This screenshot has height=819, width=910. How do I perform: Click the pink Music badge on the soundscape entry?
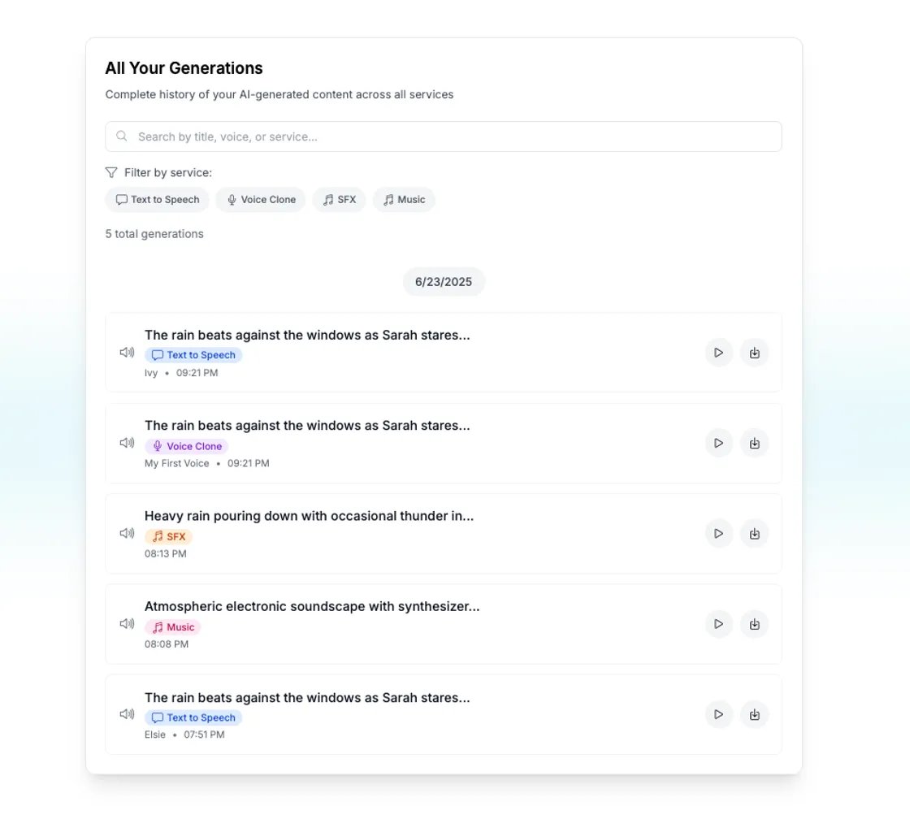pyautogui.click(x=173, y=626)
